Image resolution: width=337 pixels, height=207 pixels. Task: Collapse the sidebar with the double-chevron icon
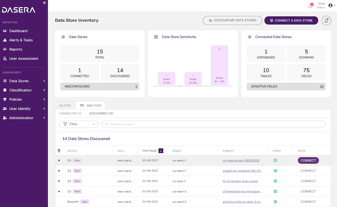(x=44, y=3)
